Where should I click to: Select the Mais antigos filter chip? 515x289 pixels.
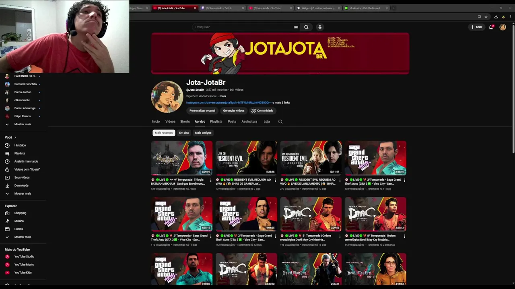pyautogui.click(x=203, y=133)
